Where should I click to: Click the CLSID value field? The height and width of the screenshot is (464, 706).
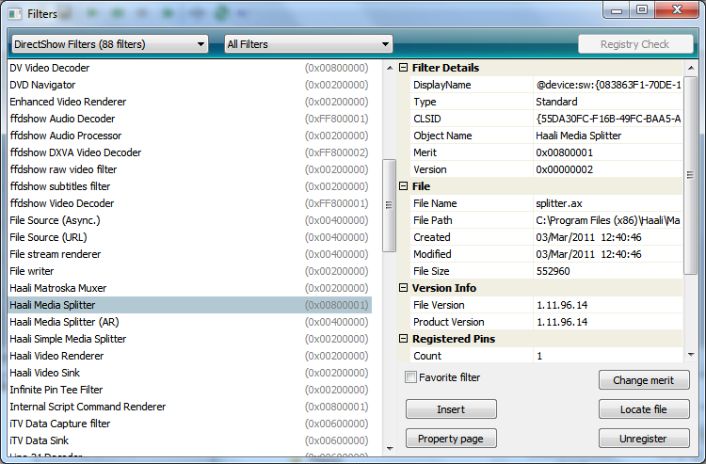pos(608,119)
